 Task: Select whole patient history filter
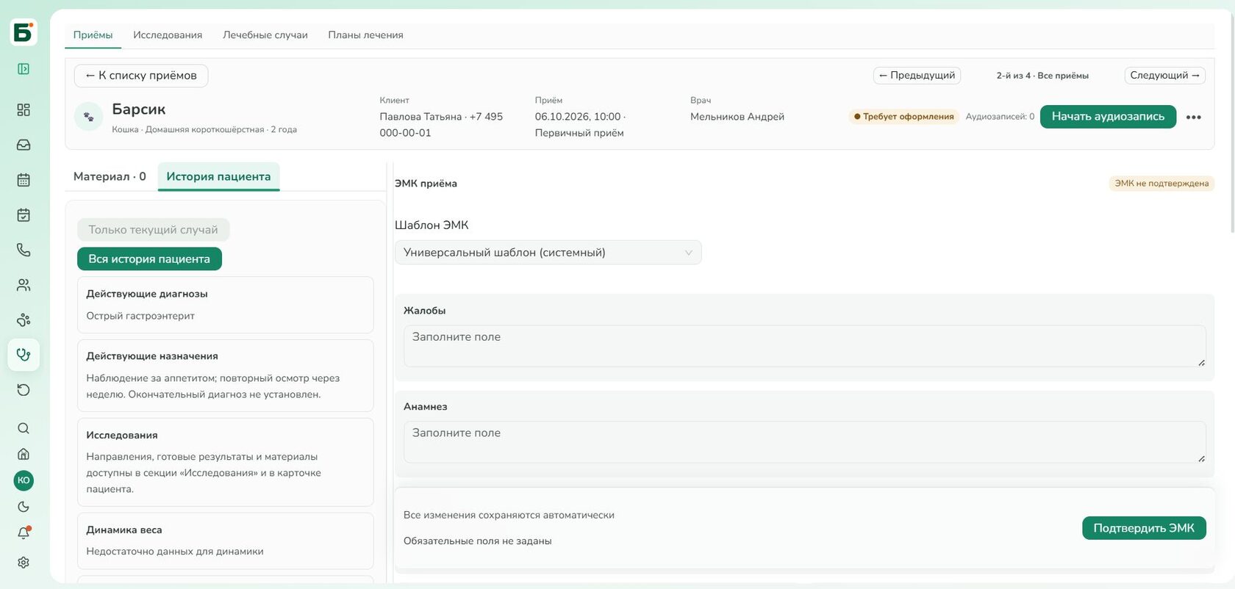tap(149, 259)
